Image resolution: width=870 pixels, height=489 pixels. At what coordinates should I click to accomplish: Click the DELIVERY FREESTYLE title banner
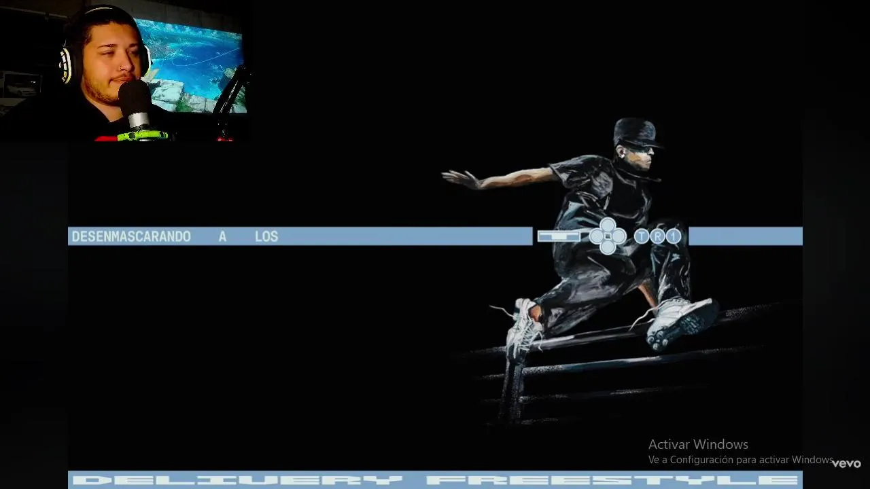435,479
